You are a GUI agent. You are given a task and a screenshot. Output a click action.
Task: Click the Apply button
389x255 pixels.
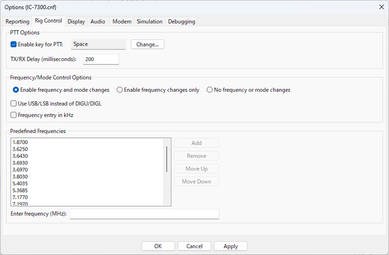[x=231, y=246]
